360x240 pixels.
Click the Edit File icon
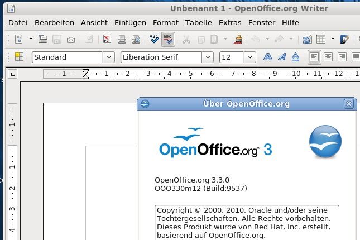coord(89,39)
